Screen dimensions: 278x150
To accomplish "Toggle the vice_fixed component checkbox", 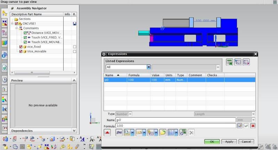I will coord(21,47).
